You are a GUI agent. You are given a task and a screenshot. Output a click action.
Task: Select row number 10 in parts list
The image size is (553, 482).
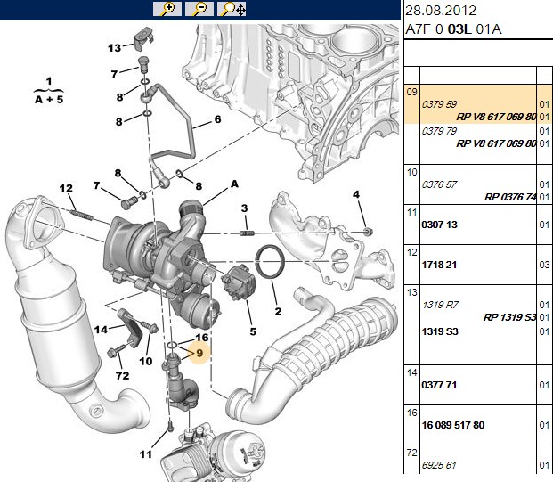411,172
